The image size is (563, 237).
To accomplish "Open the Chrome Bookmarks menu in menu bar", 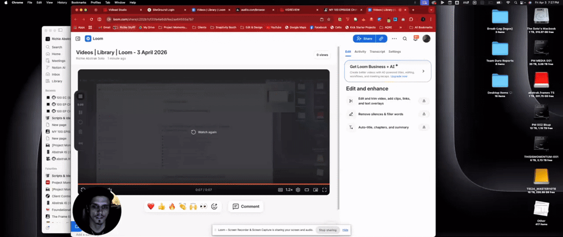I will pos(79,3).
